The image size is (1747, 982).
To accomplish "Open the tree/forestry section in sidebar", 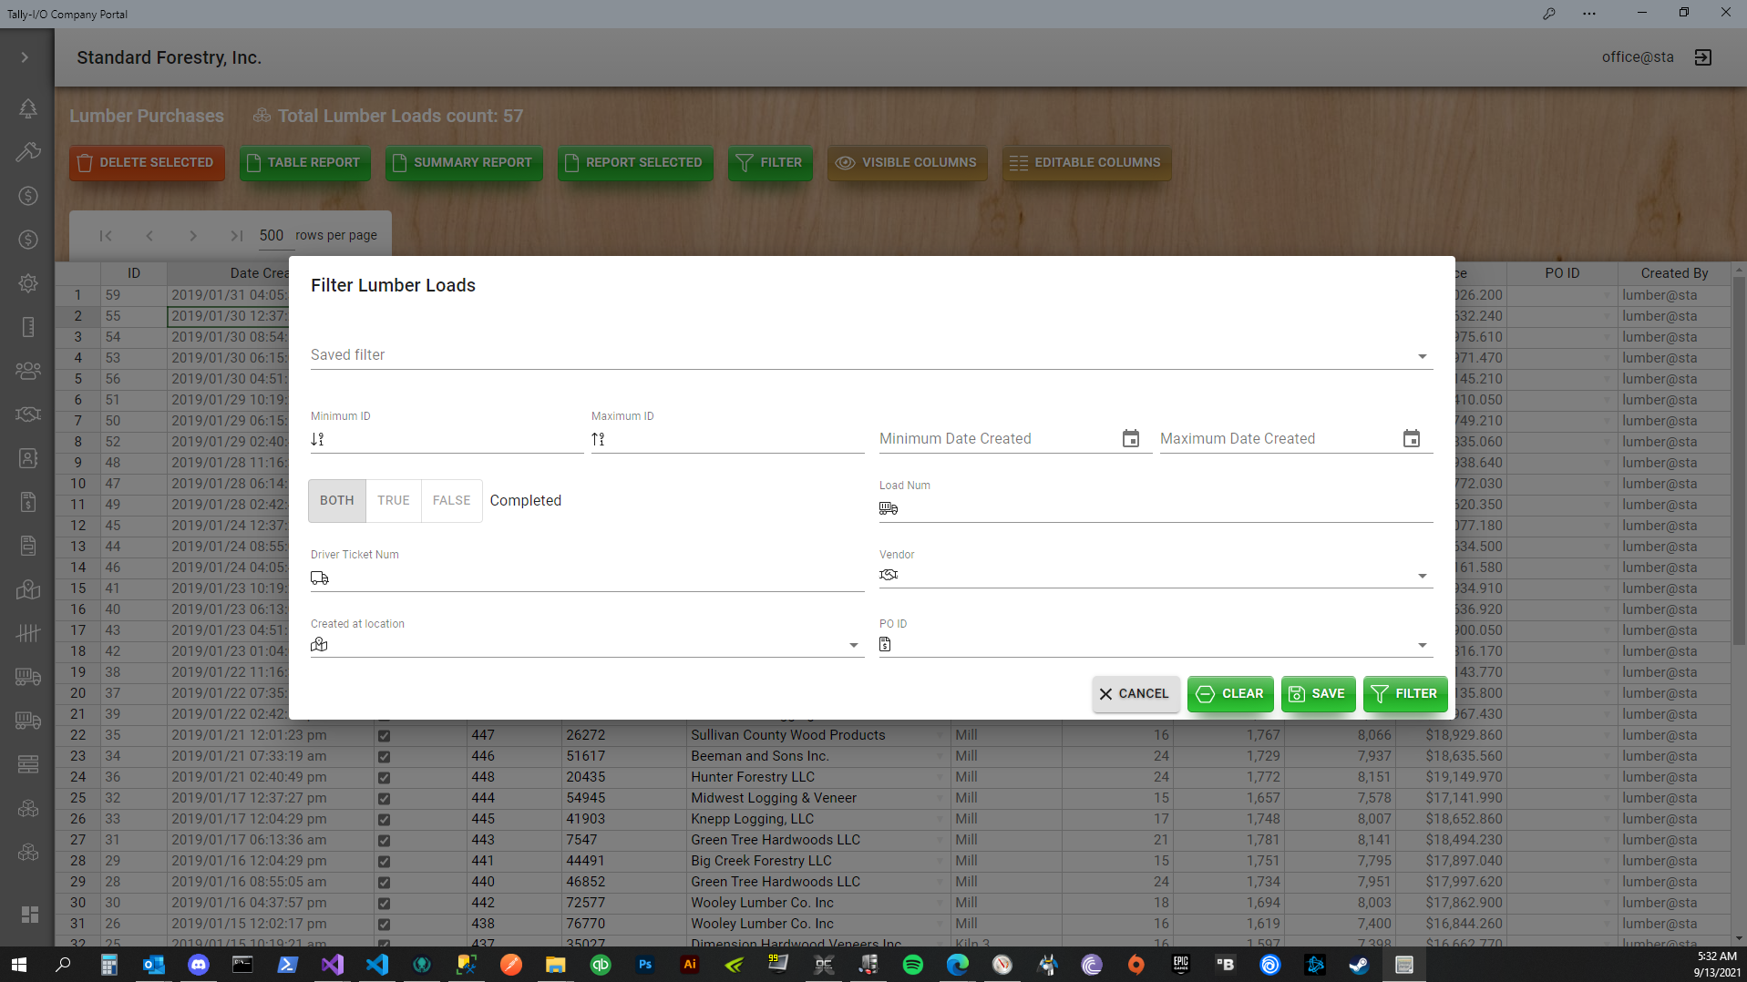I will [28, 108].
